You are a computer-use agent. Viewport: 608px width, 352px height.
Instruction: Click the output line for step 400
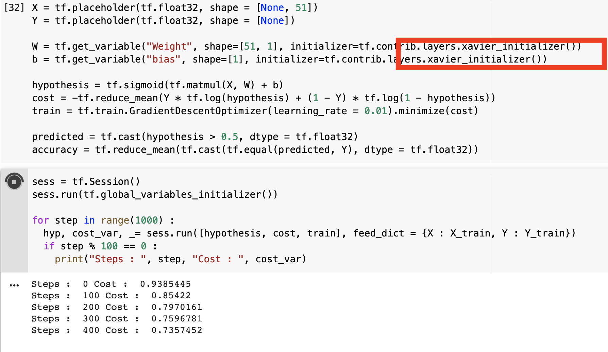click(x=117, y=330)
